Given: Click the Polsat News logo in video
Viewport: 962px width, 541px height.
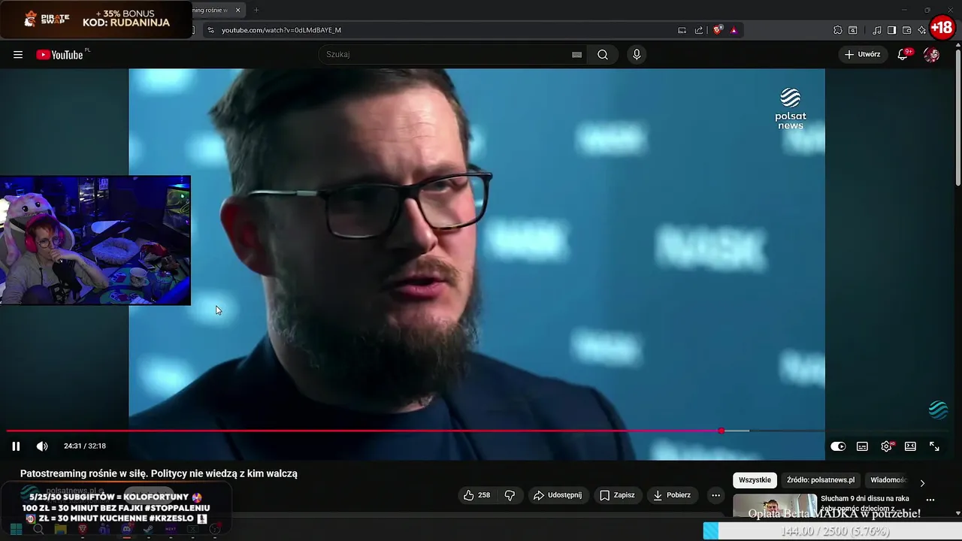Looking at the screenshot, I should (791, 109).
